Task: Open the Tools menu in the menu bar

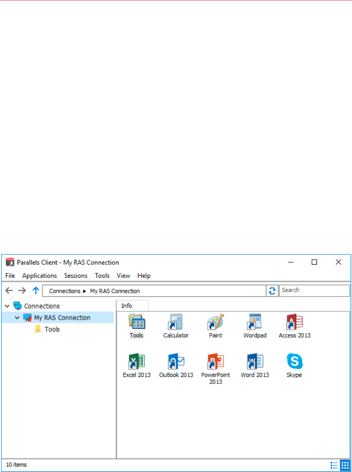Action: click(x=103, y=276)
